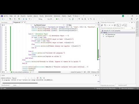Click 'Agregar al control de código fuente'
Screen dimensions: 139x104
tap(106, 88)
